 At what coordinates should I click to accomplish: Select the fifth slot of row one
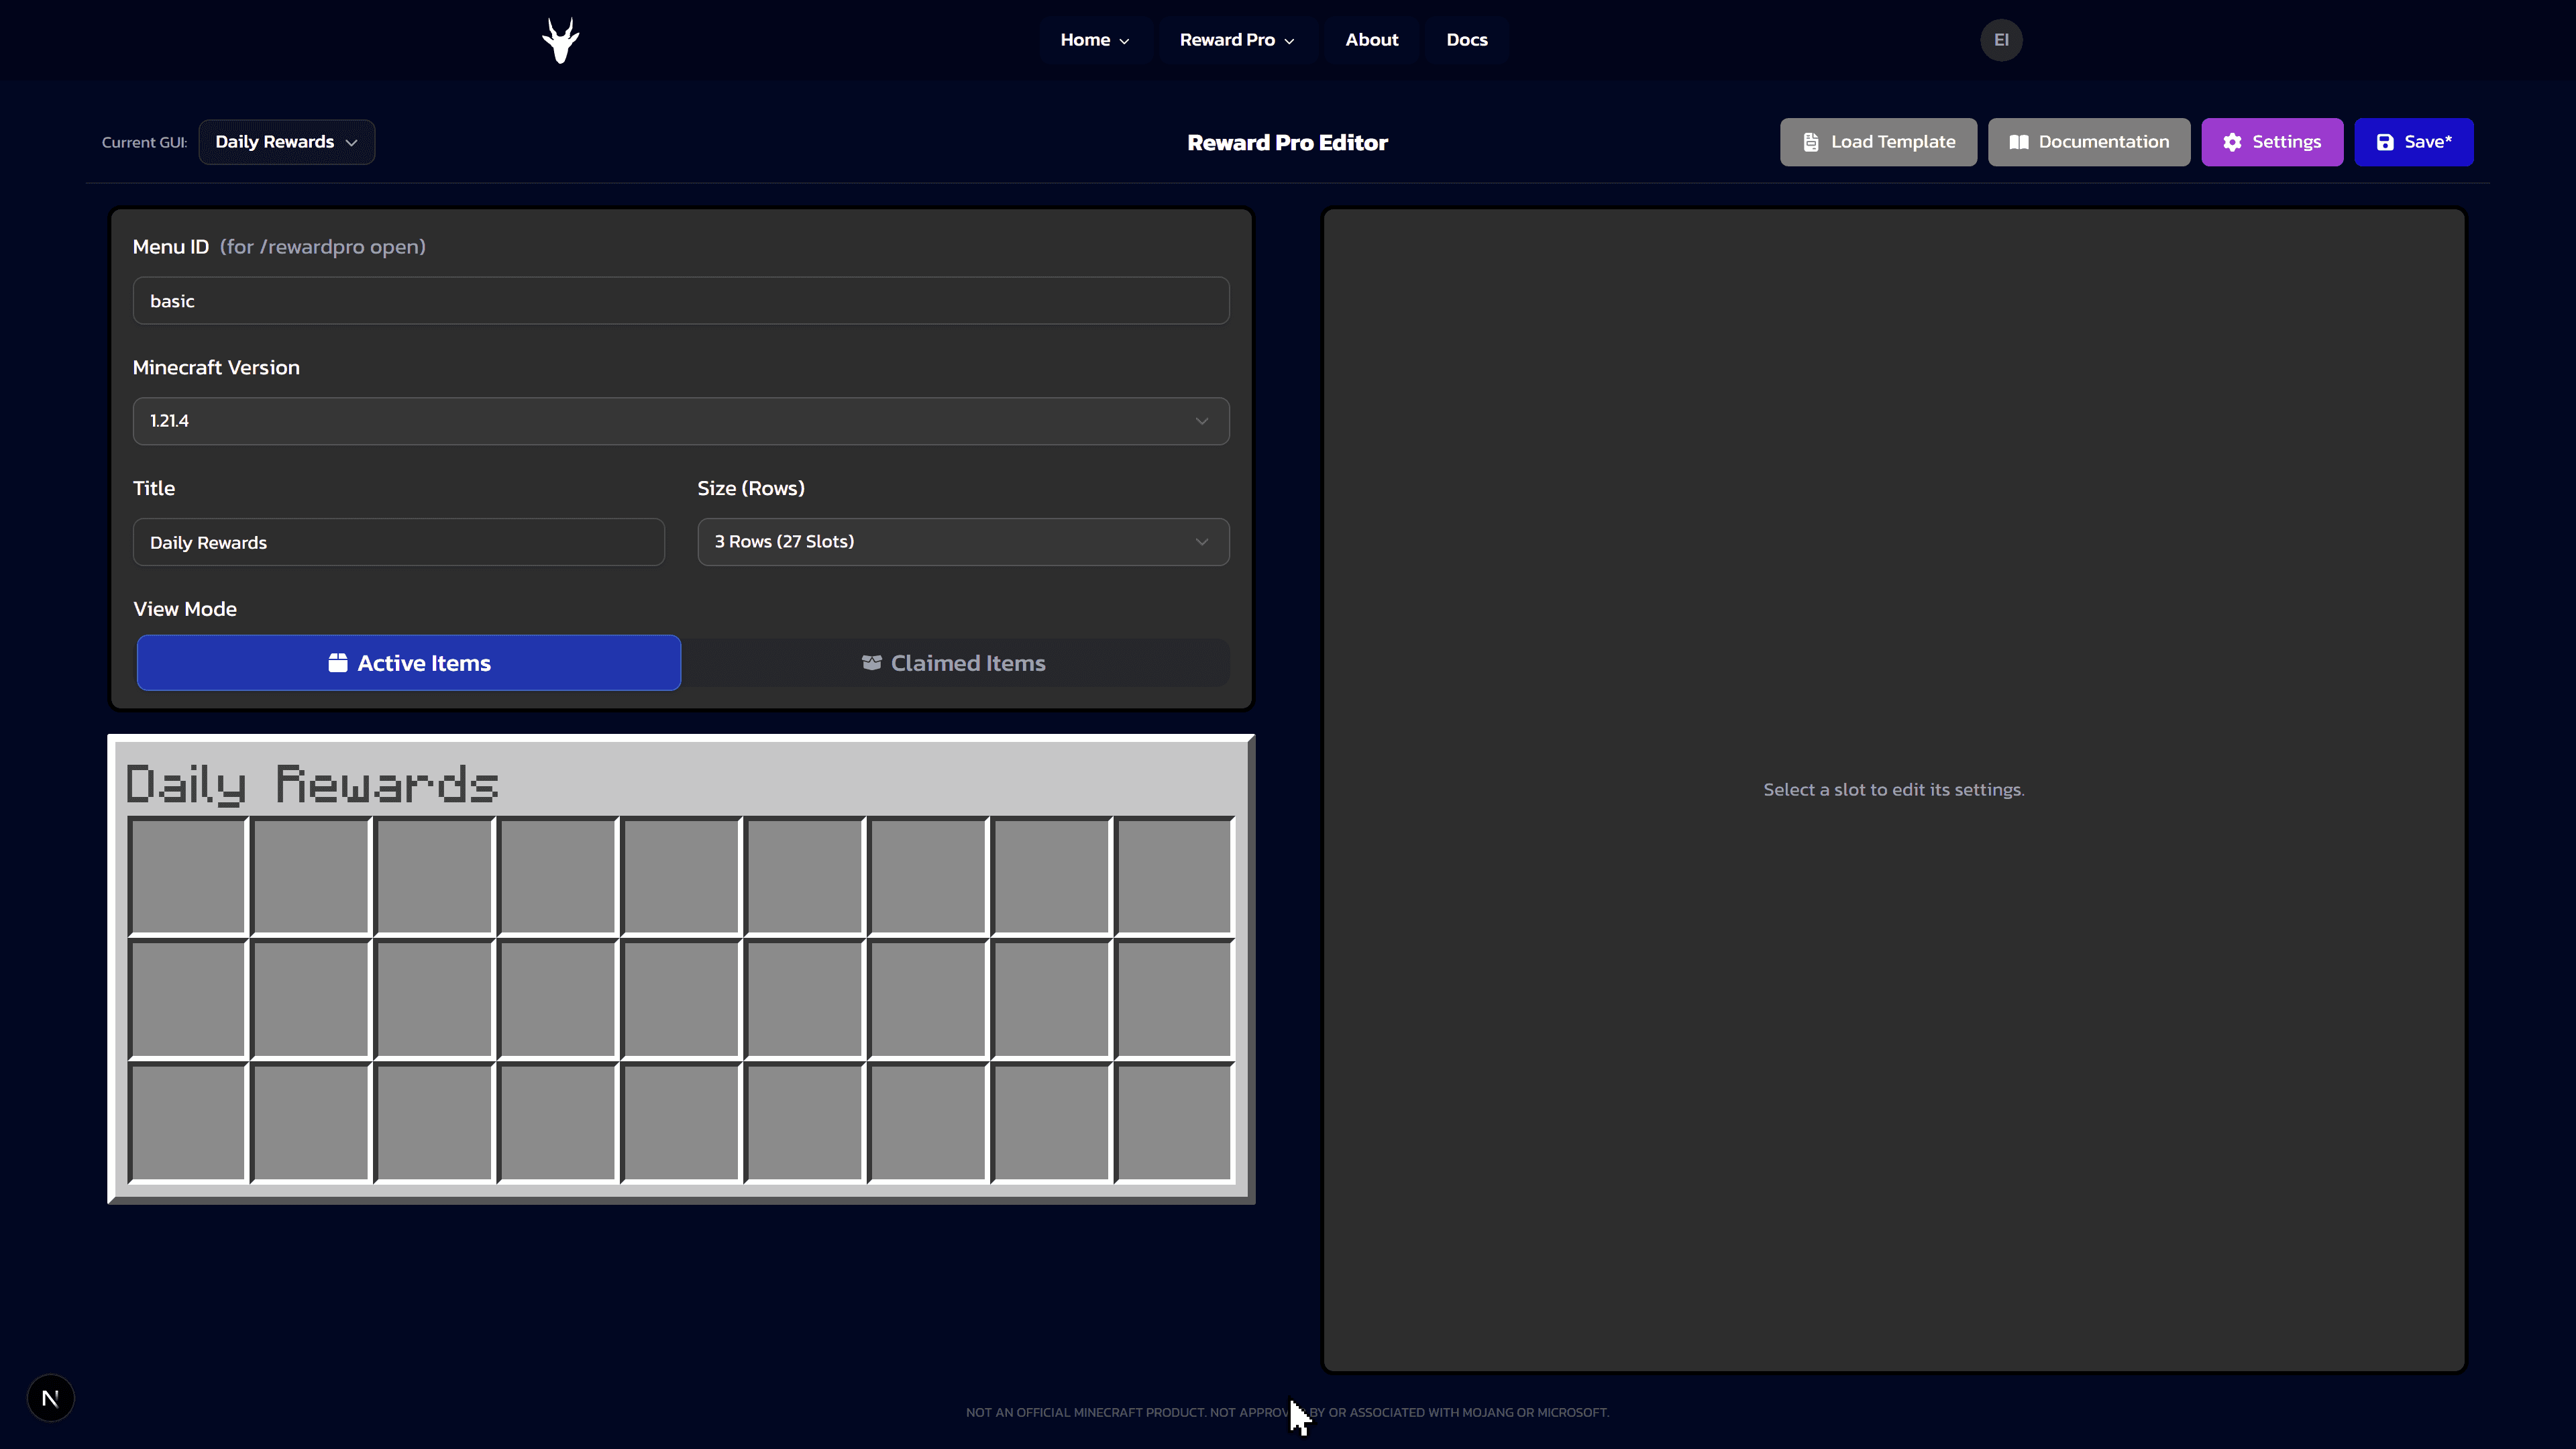pos(681,876)
